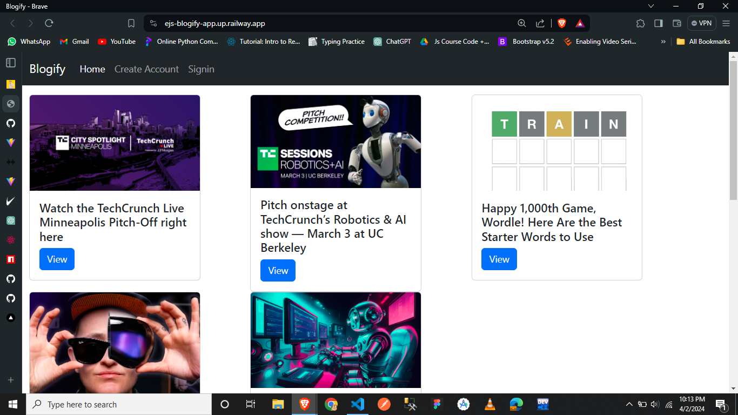Open the ChatGPT bookmark in bookmarks bar
This screenshot has width=738, height=415.
click(x=392, y=42)
